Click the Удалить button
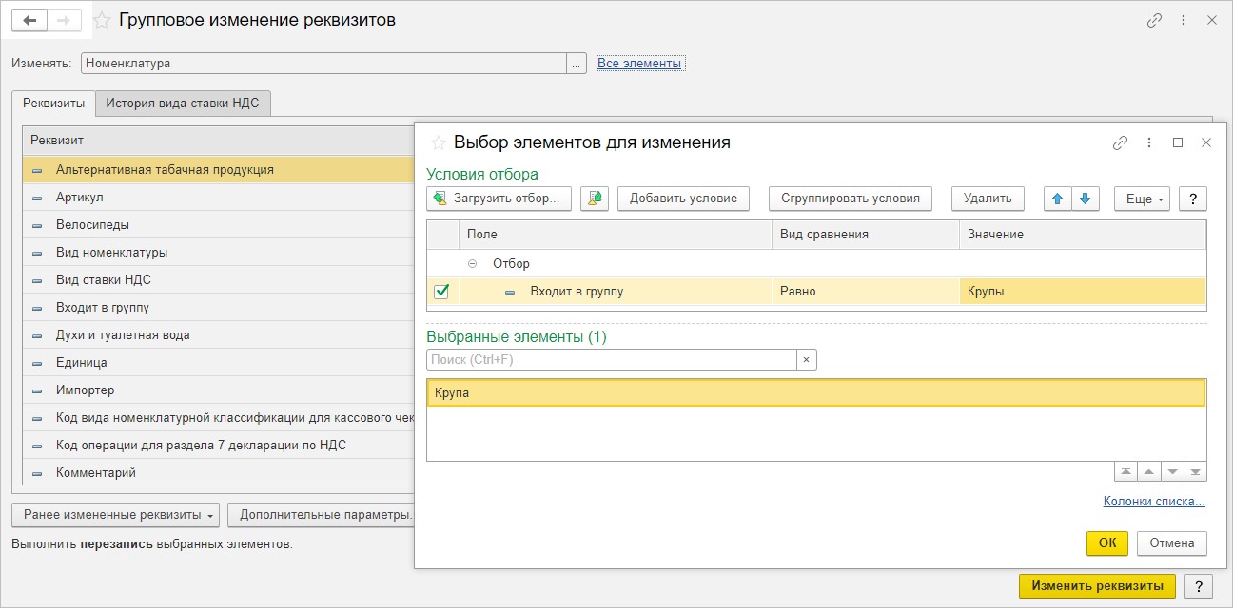The height and width of the screenshot is (608, 1233). click(988, 199)
